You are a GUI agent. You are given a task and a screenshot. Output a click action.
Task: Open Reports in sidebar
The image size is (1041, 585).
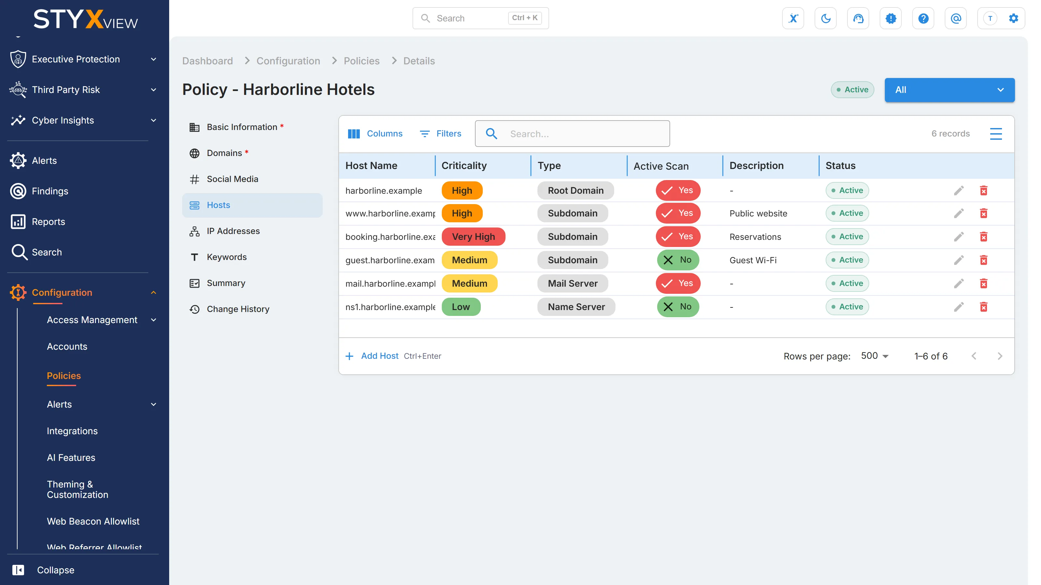[x=38, y=222]
